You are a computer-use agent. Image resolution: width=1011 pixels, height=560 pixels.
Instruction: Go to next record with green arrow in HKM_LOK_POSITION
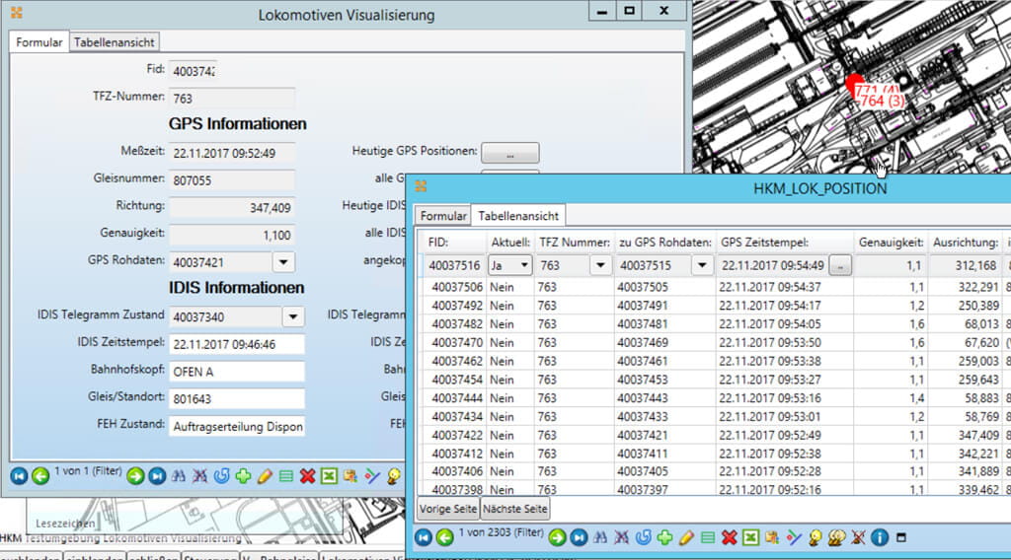click(x=557, y=537)
